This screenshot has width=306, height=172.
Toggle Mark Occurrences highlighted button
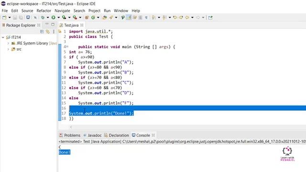pyautogui.click(x=129, y=18)
